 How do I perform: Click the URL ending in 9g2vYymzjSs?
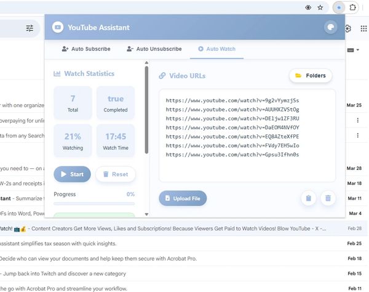pos(232,100)
